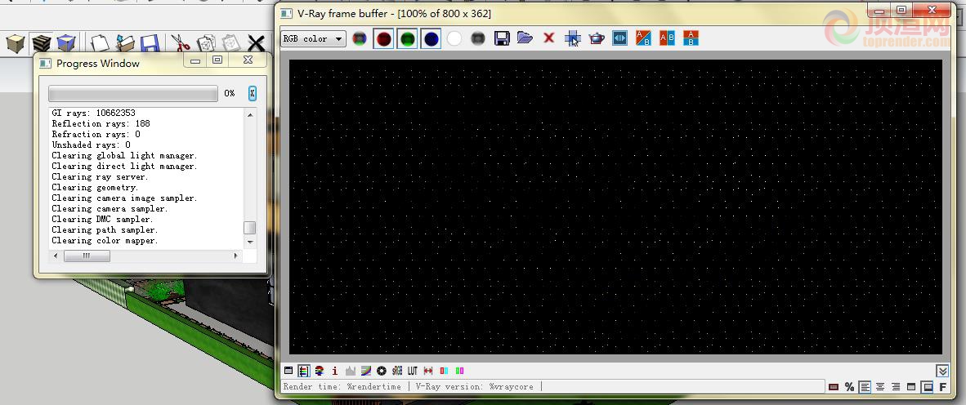Click the horizontal scrollbar thumb in Progress log

(x=87, y=256)
